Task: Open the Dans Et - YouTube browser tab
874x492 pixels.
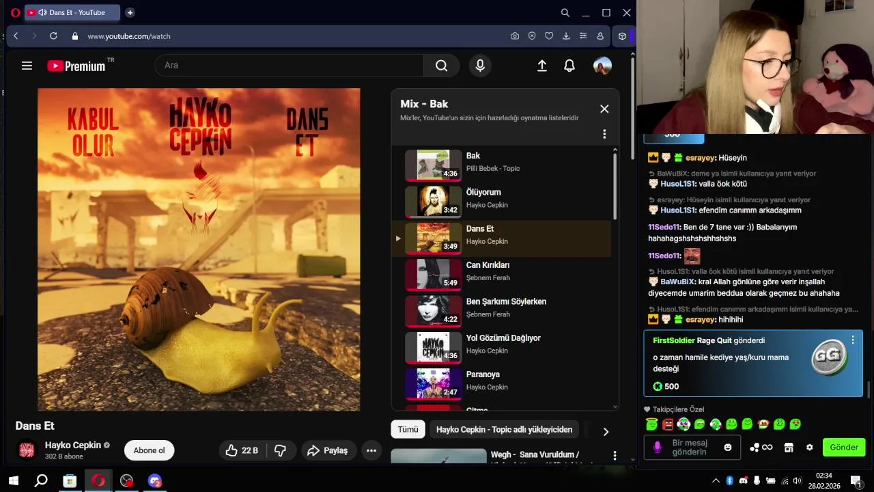Action: [72, 12]
